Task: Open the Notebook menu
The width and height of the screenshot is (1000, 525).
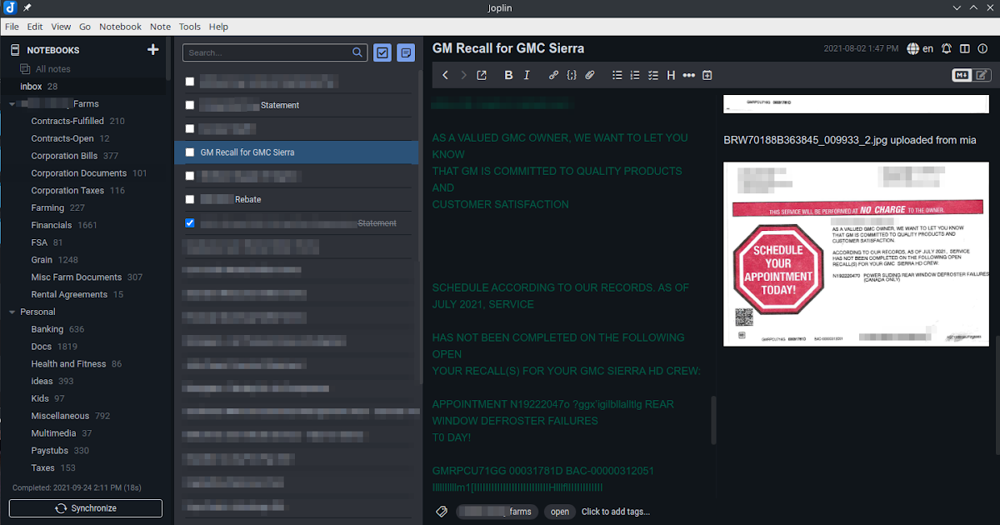Action: pos(120,27)
